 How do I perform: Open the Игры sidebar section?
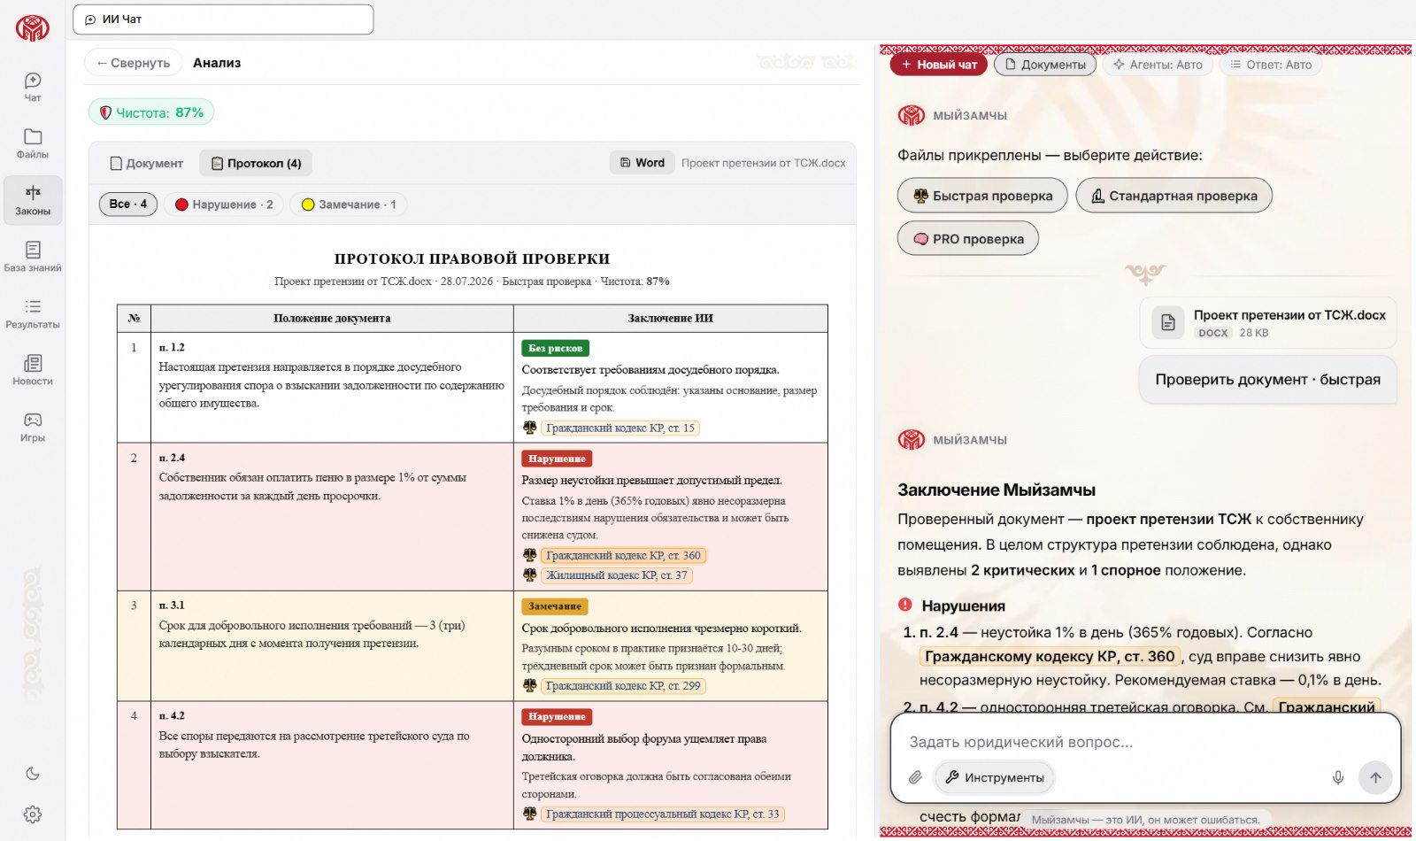[x=33, y=427]
